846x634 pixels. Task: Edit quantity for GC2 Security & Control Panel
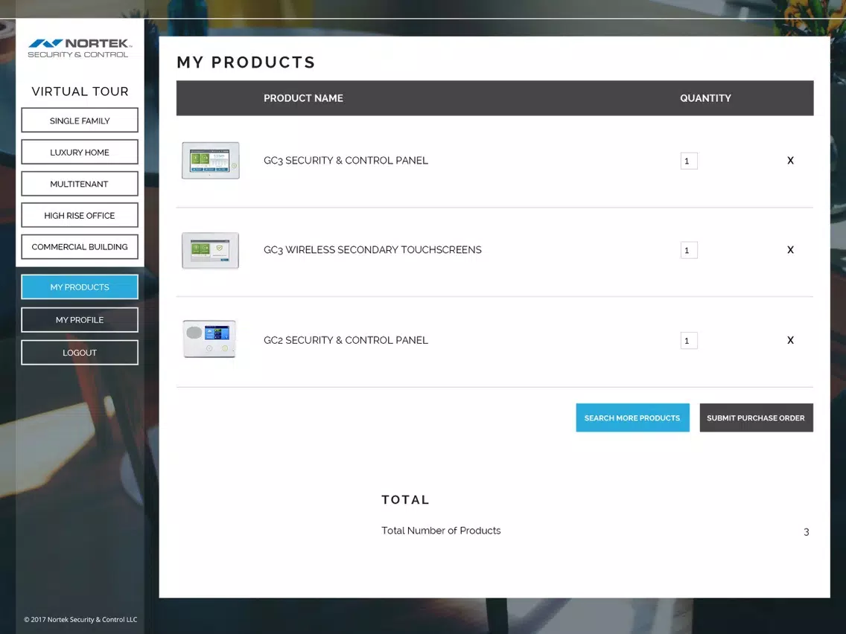[x=689, y=340]
